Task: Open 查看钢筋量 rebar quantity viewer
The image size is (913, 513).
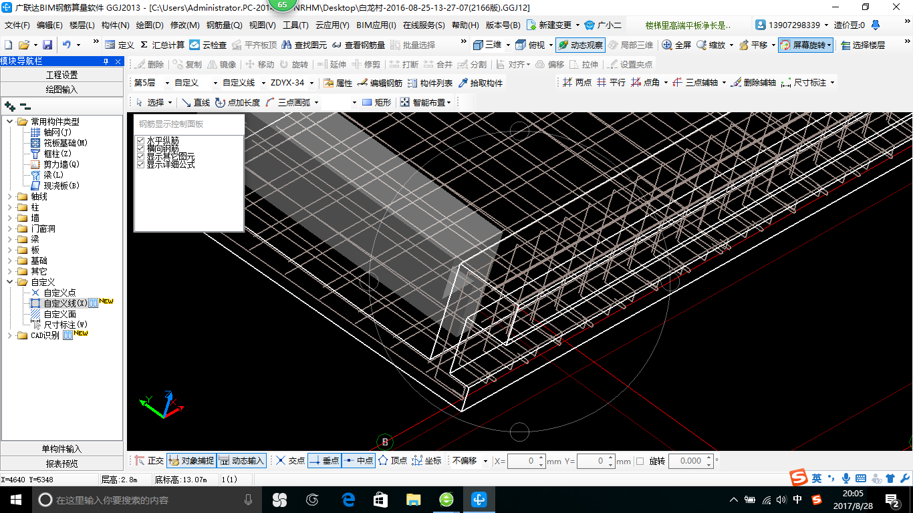Action: coord(358,45)
